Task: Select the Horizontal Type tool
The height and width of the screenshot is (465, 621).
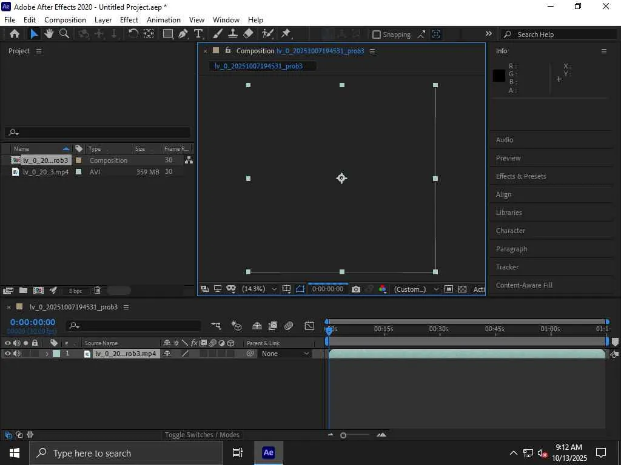Action: [x=198, y=34]
